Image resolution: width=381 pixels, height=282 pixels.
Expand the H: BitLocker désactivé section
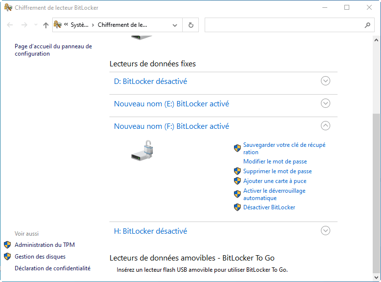[x=325, y=231]
